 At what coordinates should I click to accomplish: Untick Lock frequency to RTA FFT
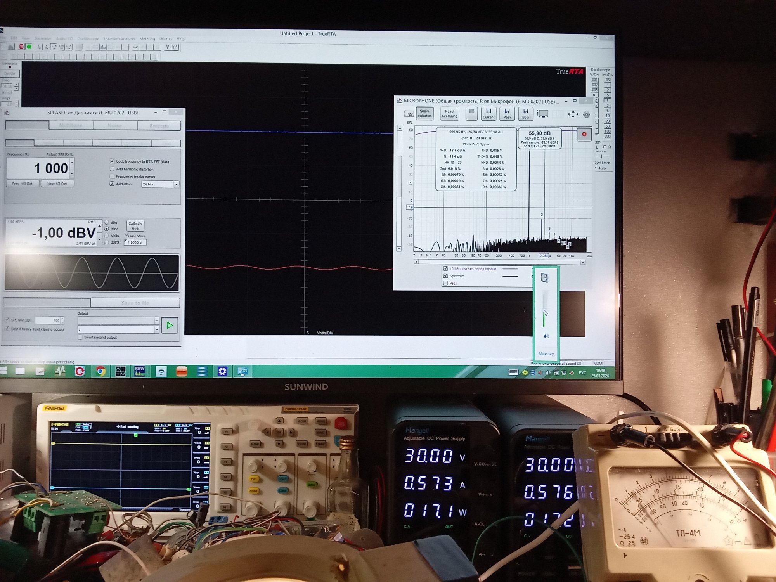[x=112, y=161]
